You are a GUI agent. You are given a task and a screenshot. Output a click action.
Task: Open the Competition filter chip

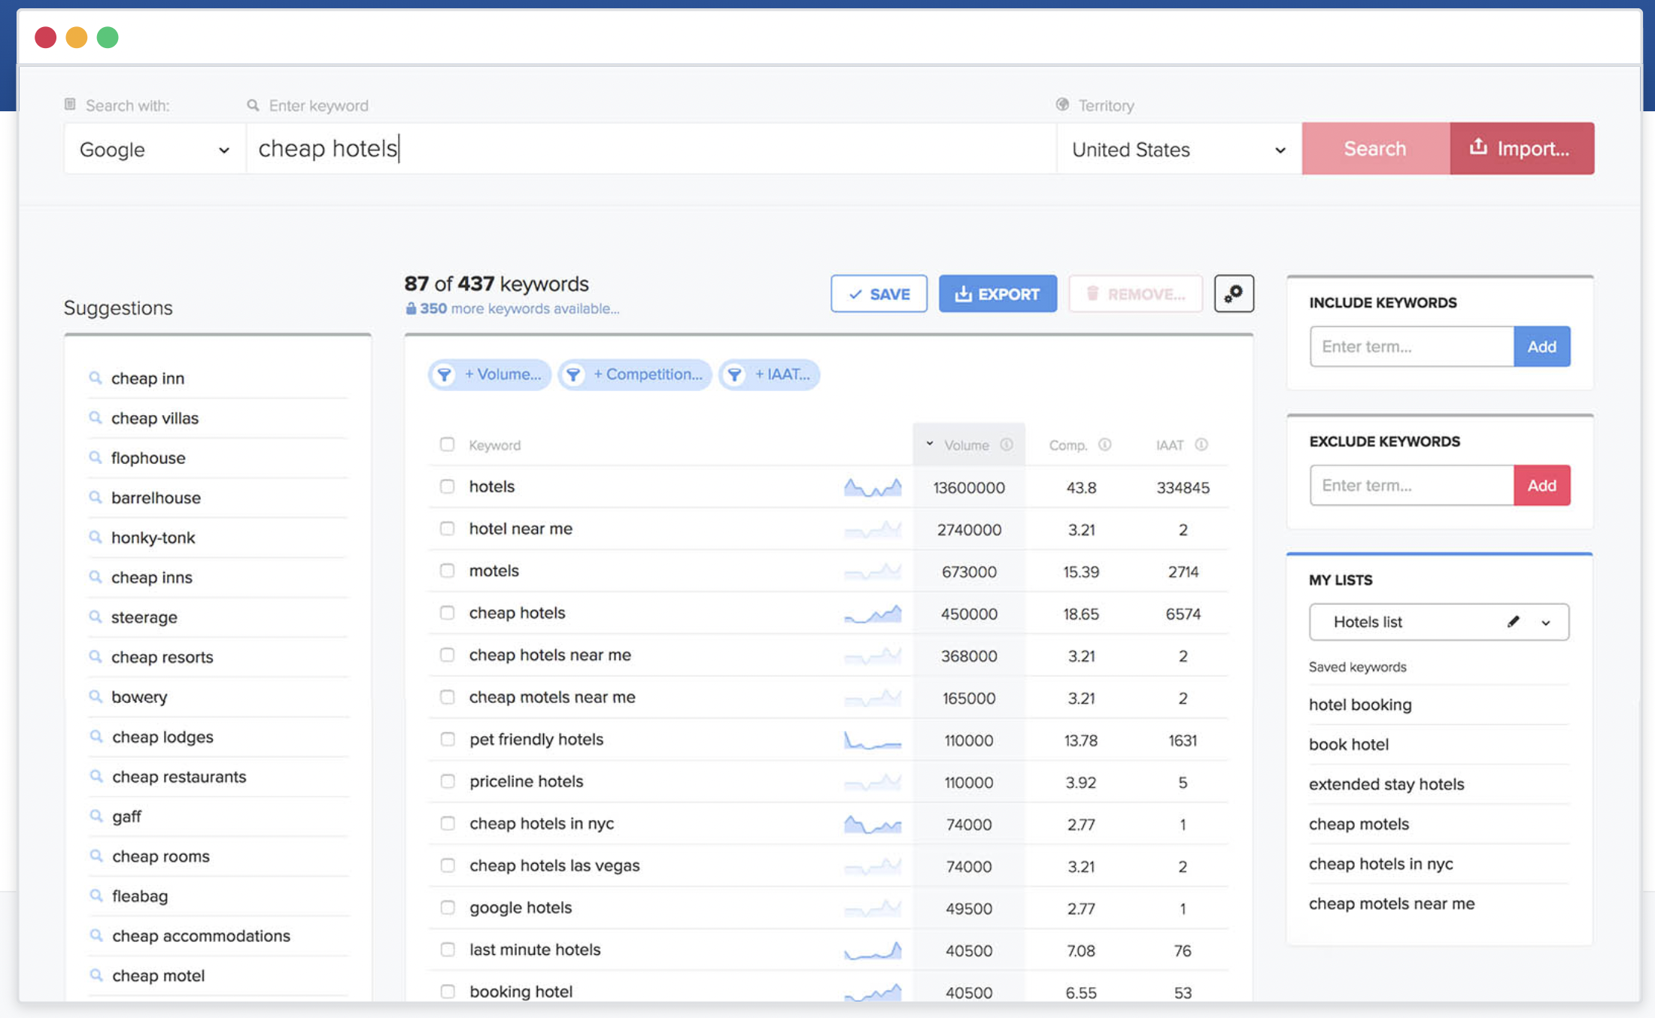(x=634, y=374)
